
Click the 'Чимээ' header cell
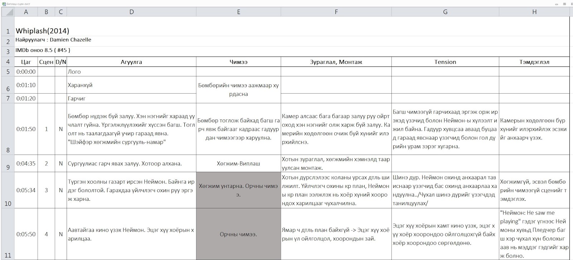pyautogui.click(x=239, y=62)
